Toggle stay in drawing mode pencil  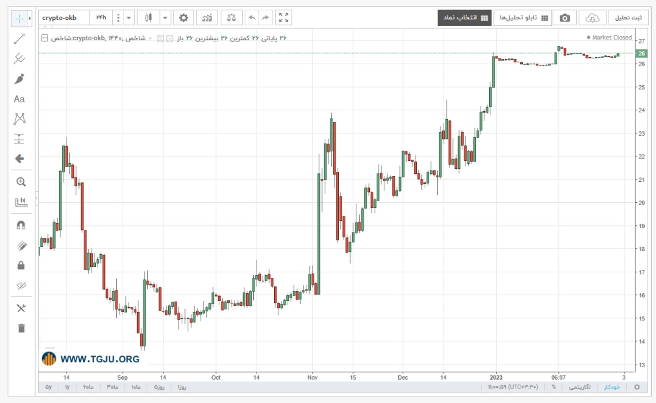click(x=21, y=245)
